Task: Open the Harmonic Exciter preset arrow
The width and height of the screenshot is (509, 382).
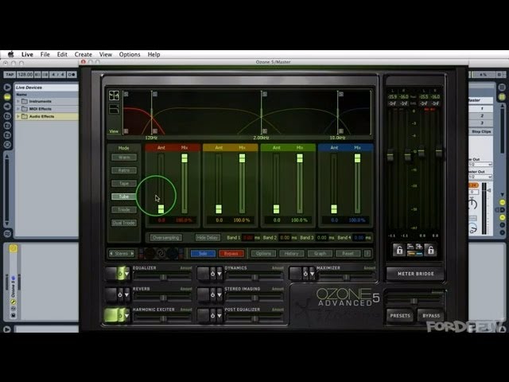Action: (127, 315)
